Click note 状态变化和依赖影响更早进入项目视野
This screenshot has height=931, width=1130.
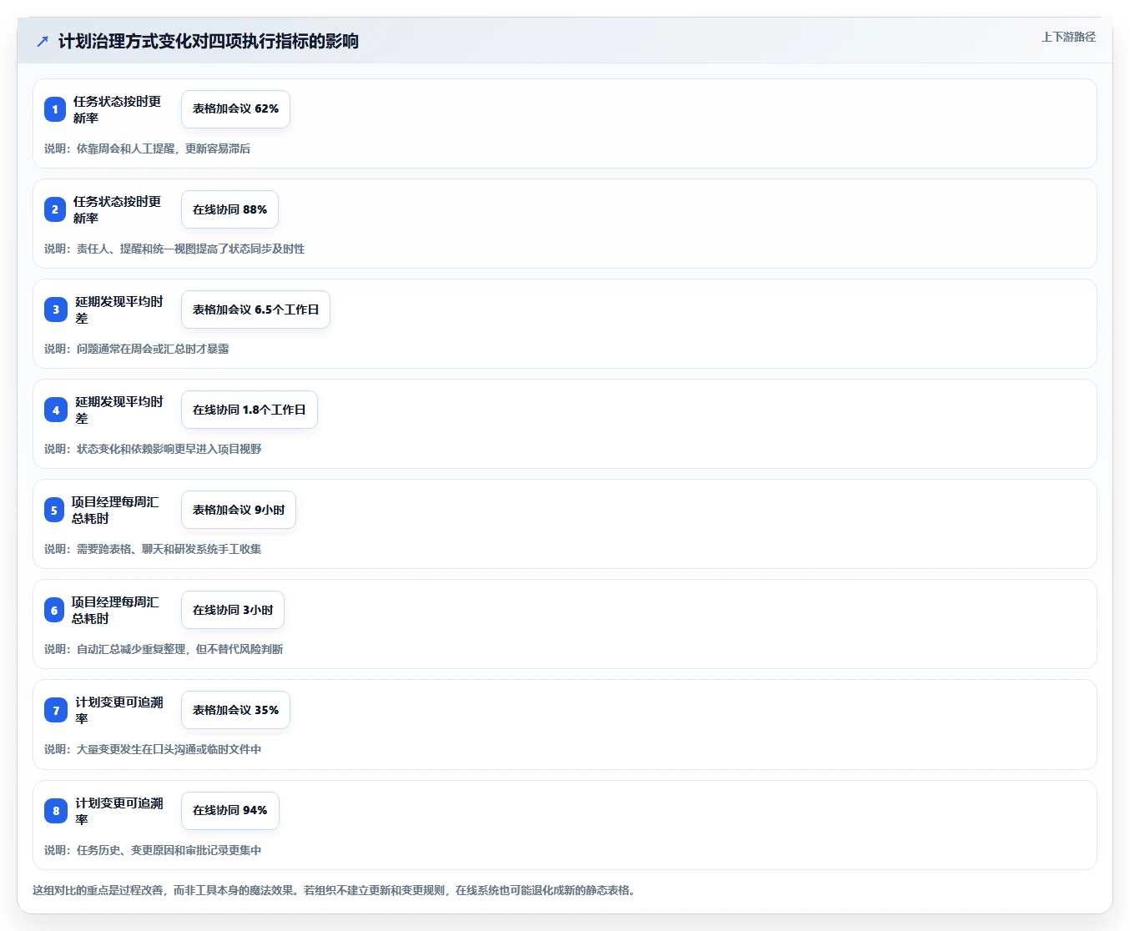click(169, 449)
